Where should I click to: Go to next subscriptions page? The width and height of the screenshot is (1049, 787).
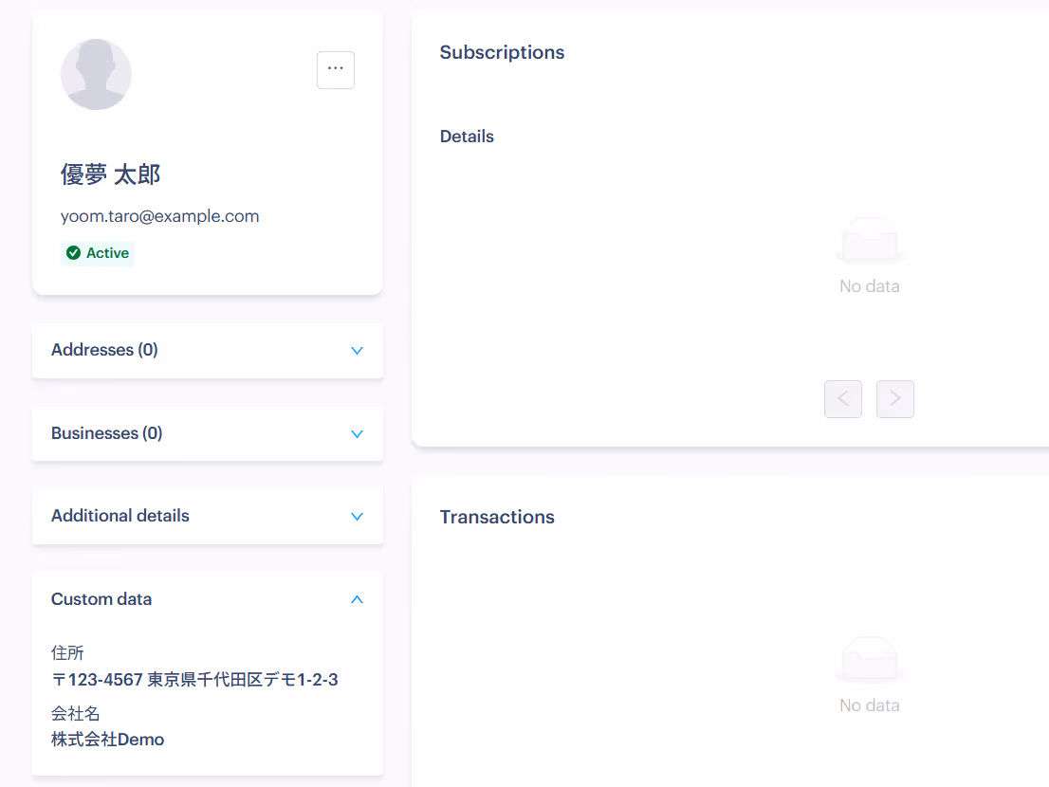pos(895,399)
